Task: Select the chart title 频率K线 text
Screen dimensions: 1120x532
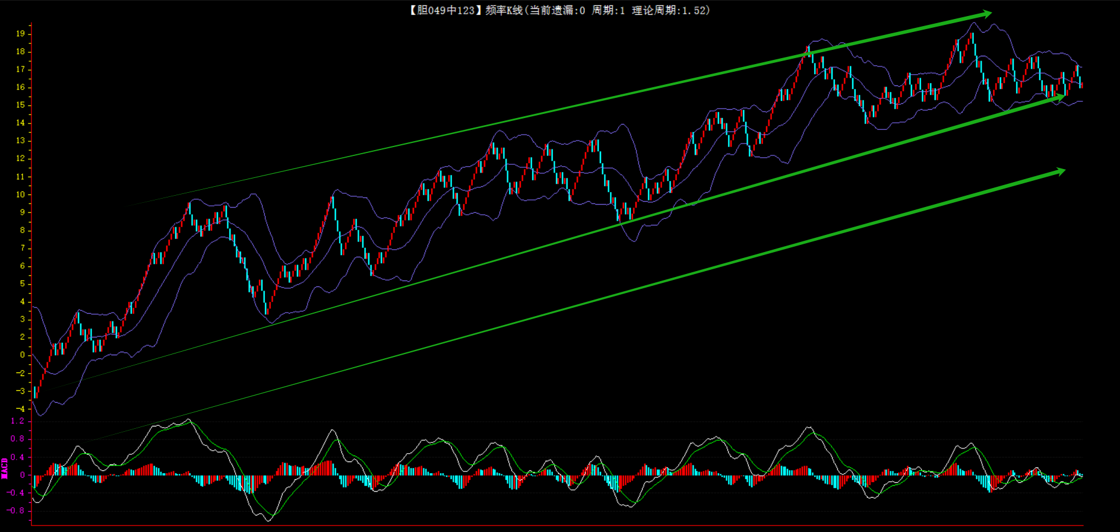Action: coord(504,10)
